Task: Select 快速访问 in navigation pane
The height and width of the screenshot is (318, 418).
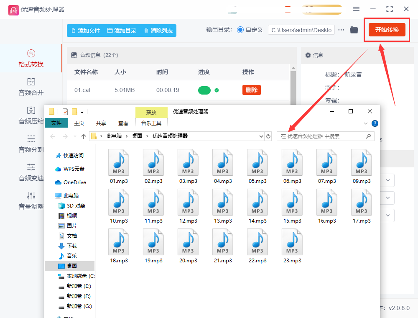Action: (x=69, y=156)
